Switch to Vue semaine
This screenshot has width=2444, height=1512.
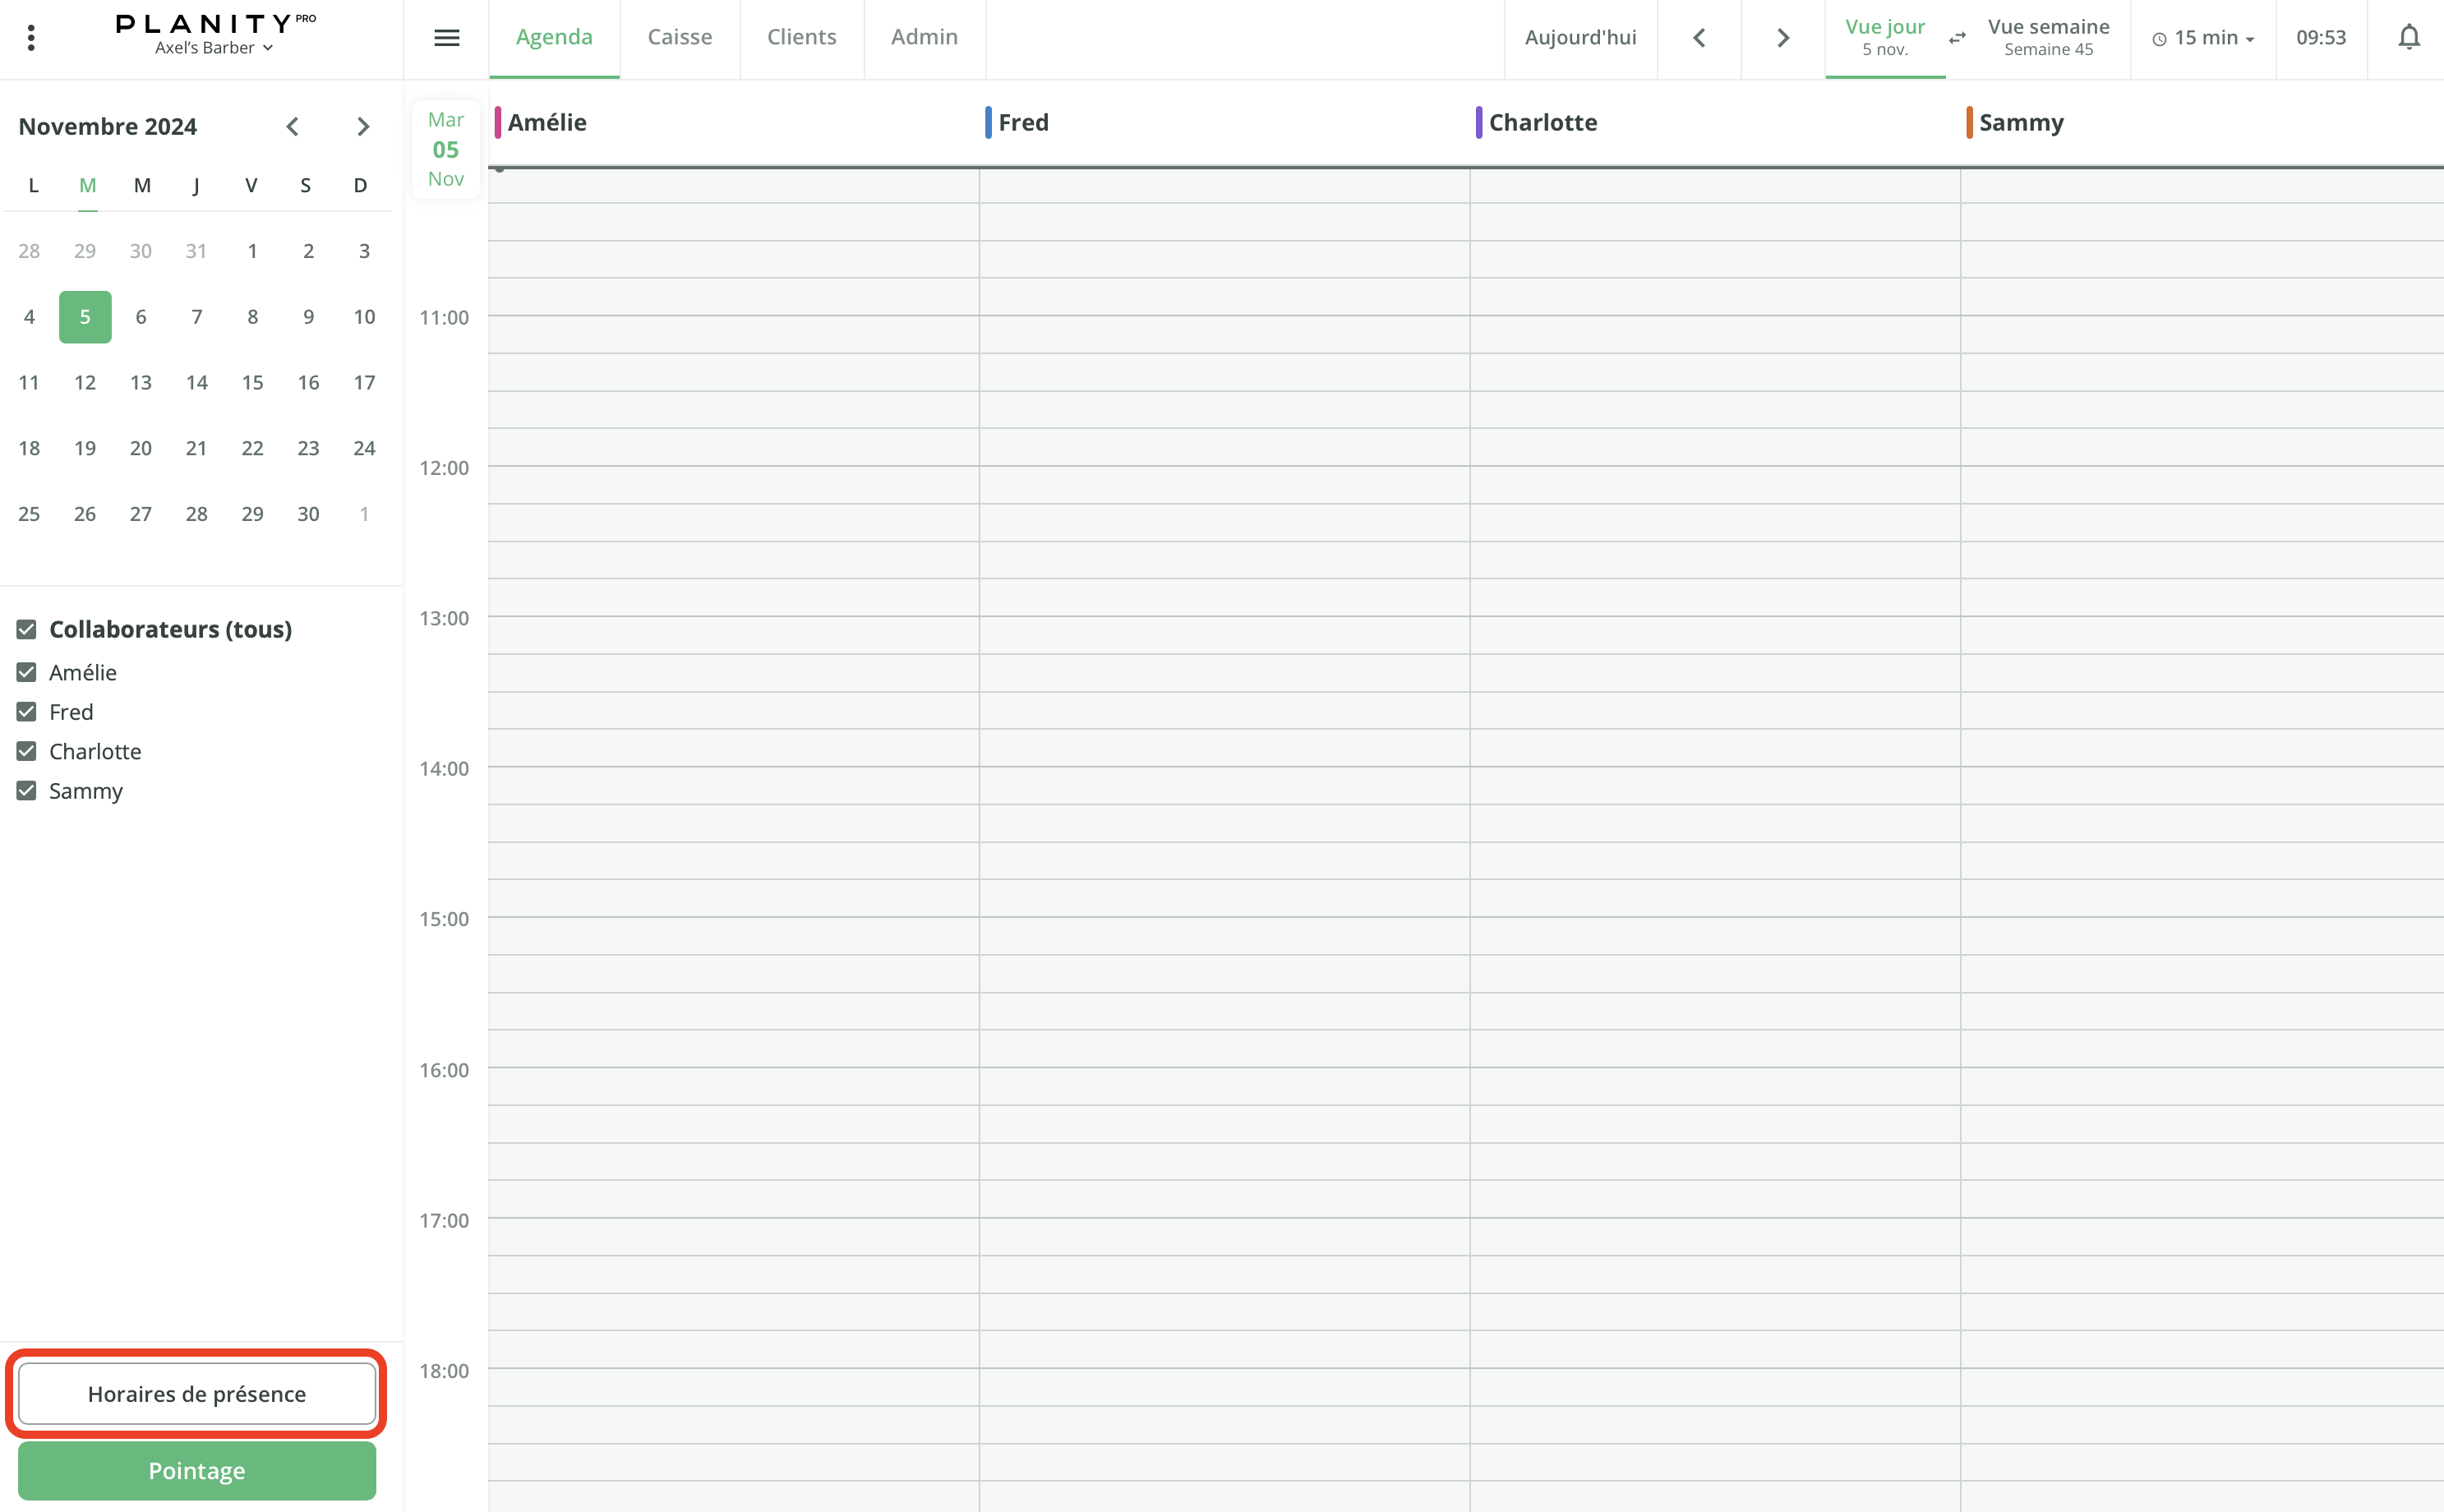(x=2048, y=37)
